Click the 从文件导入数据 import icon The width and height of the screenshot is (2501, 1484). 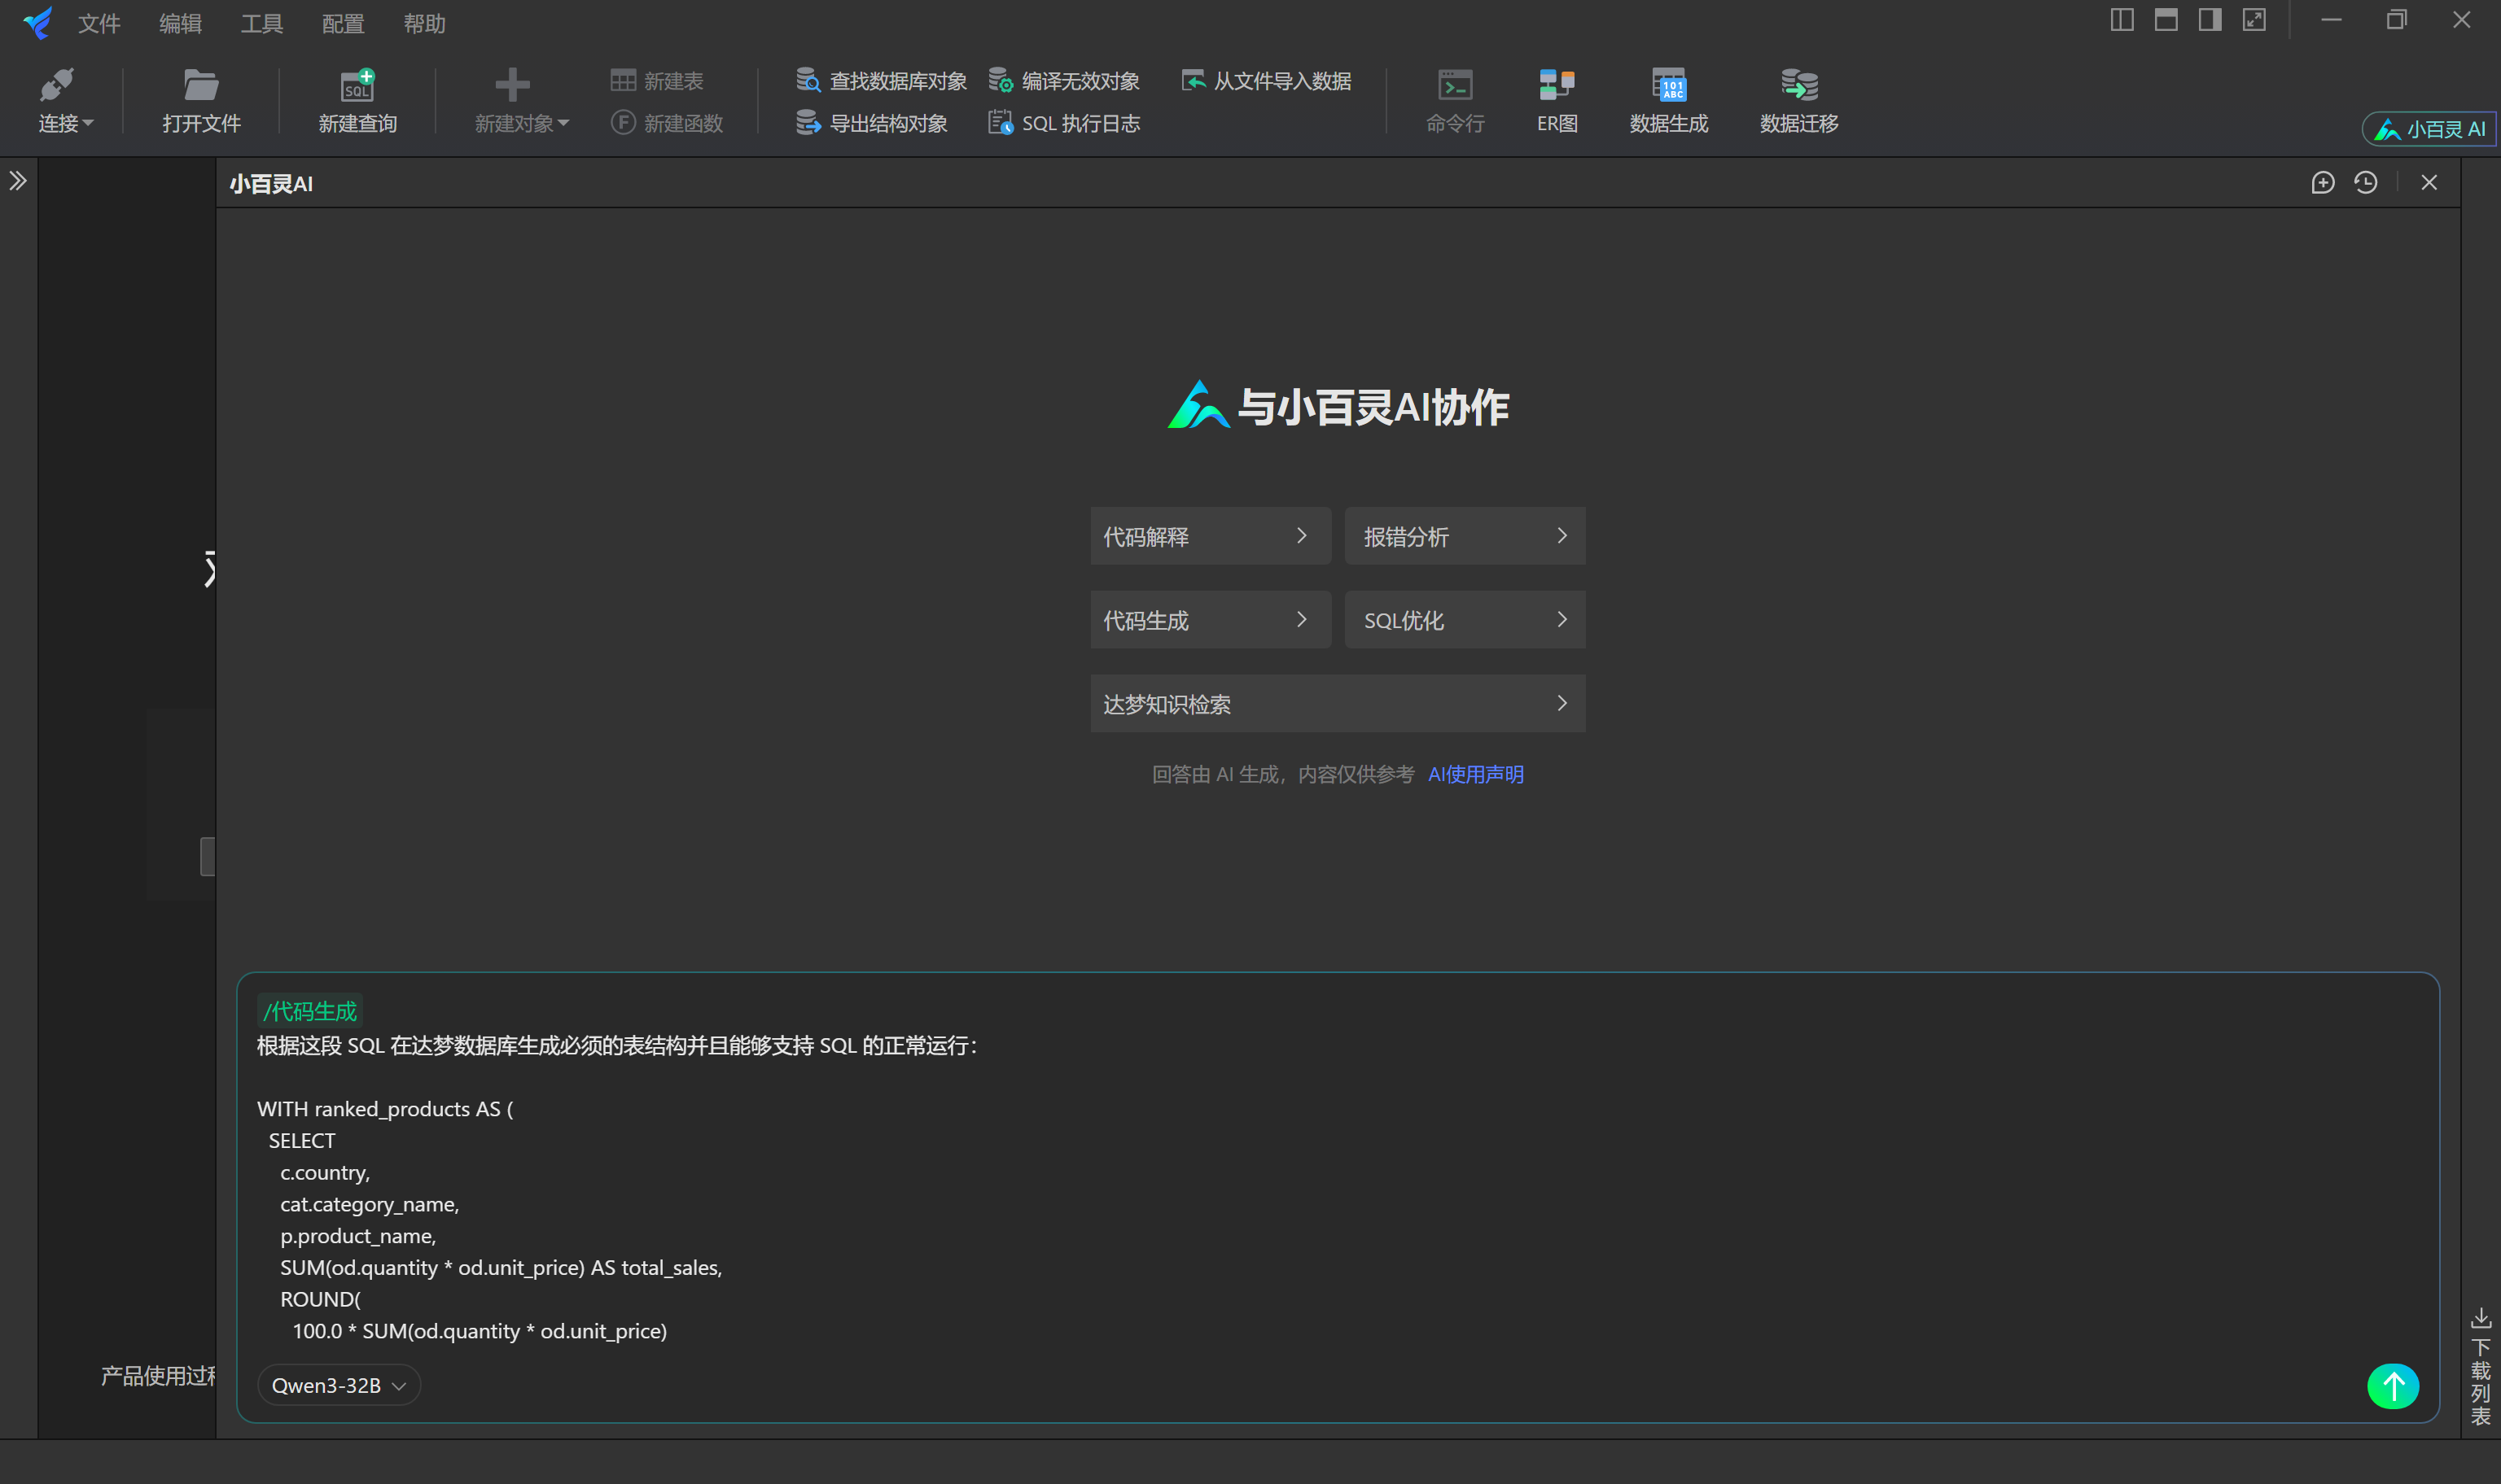coord(1194,81)
